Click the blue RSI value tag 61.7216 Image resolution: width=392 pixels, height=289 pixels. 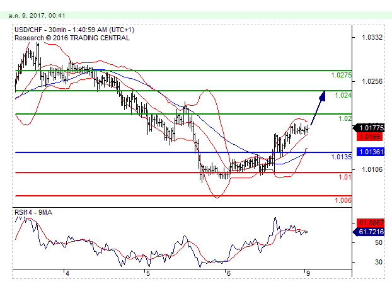coord(369,232)
